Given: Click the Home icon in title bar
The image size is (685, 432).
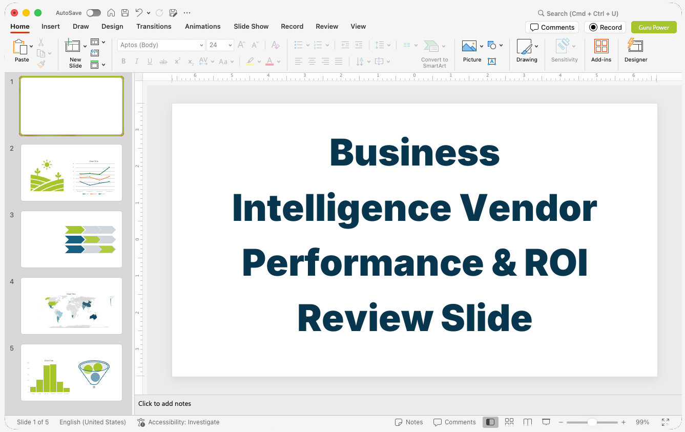Looking at the screenshot, I should point(111,13).
